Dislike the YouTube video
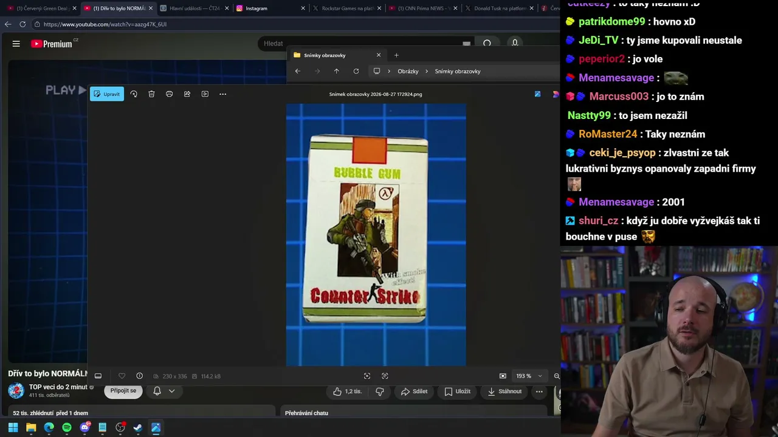 coord(380,391)
